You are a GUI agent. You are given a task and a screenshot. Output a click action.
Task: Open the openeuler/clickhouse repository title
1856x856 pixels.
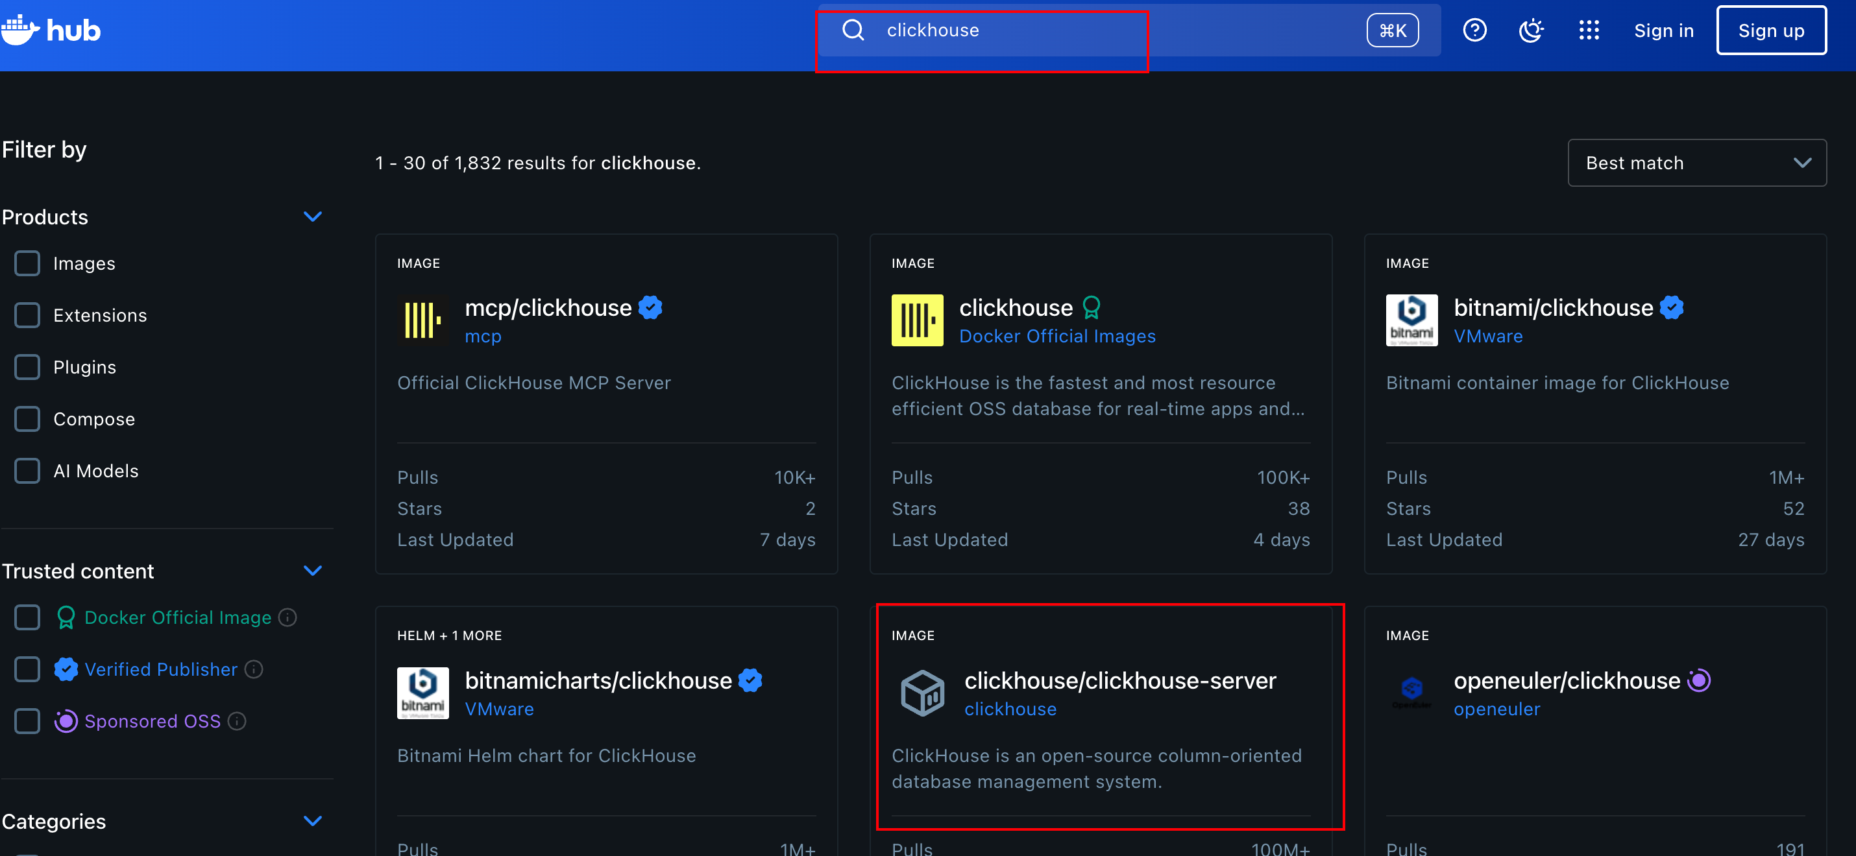1567,680
